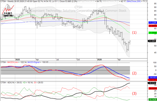Select the MACDVSignal = -100.65 legend text
Image resolution: width=157 pixels, height=101 pixels.
pyautogui.click(x=38, y=62)
